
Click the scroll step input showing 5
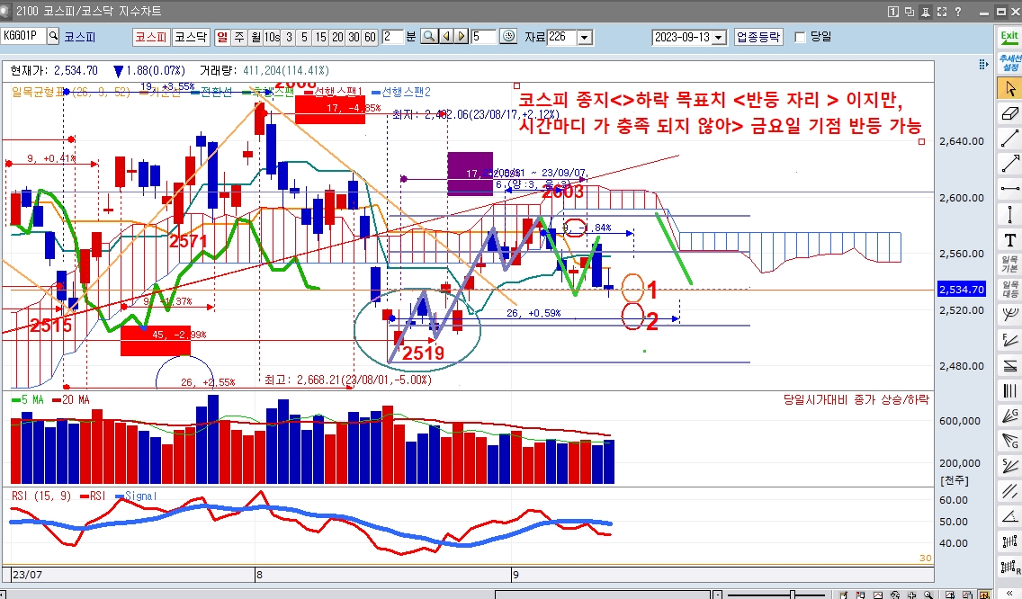[x=483, y=37]
